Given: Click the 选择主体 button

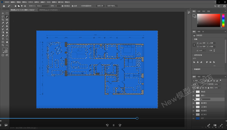Looking at the screenshot, I should [x=100, y=6].
